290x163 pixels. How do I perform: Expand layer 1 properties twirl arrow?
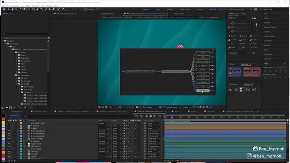point(19,123)
